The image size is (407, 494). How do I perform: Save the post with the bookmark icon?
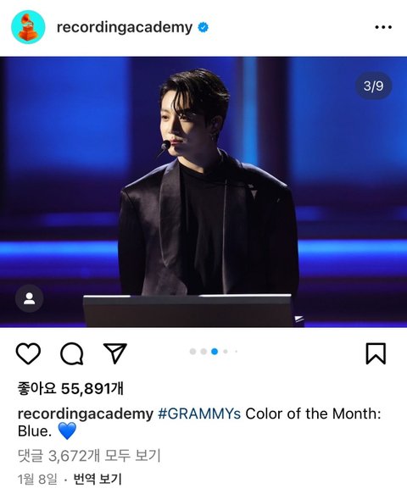(x=376, y=353)
